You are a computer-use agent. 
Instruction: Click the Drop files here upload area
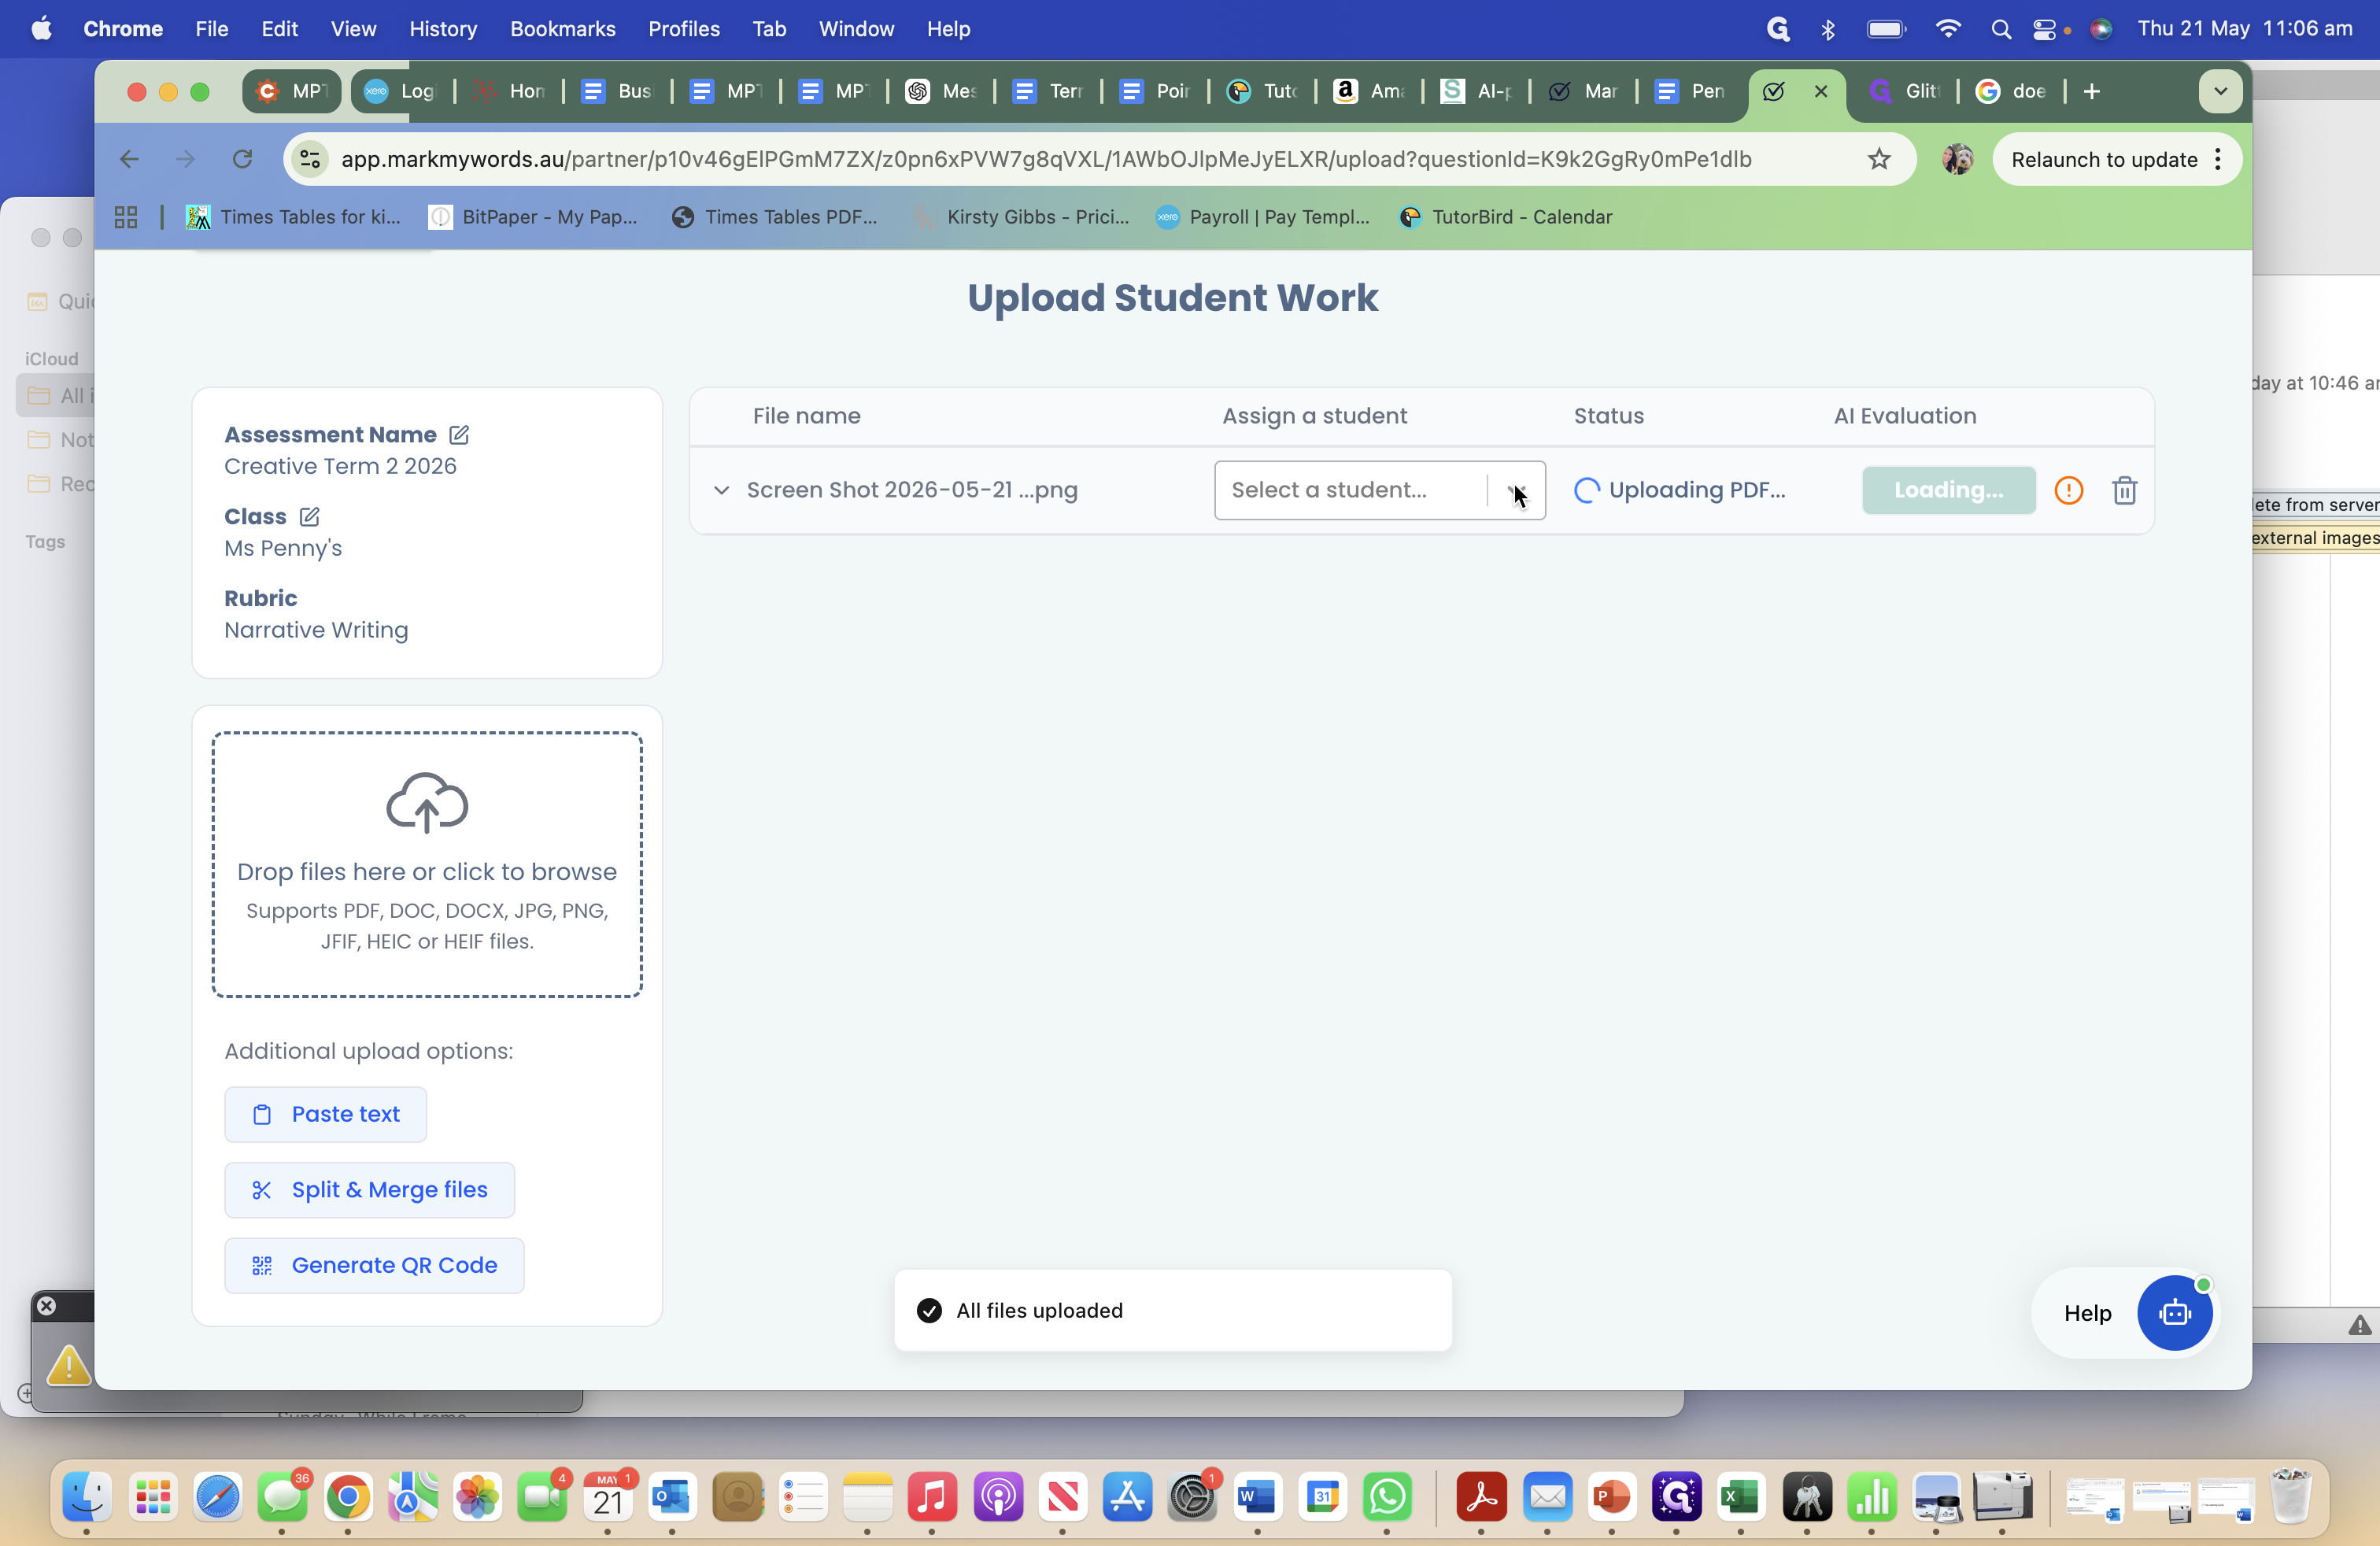tap(427, 864)
